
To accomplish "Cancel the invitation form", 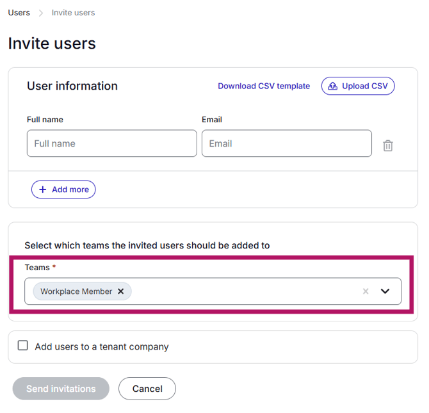I will tap(147, 389).
